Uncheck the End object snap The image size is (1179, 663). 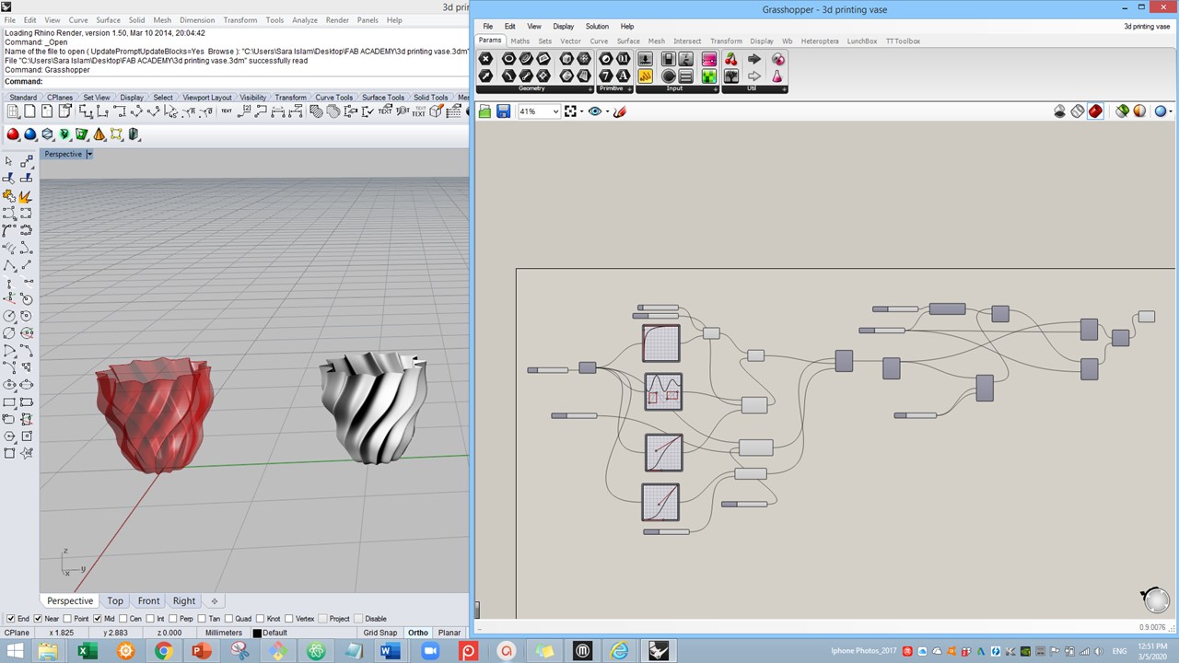pyautogui.click(x=11, y=619)
